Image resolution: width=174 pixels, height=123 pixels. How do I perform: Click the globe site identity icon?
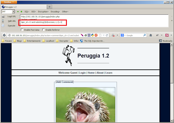click(x=10, y=35)
